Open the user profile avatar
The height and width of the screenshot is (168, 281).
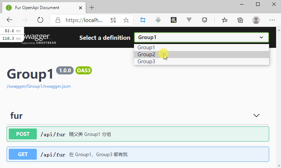[256, 20]
